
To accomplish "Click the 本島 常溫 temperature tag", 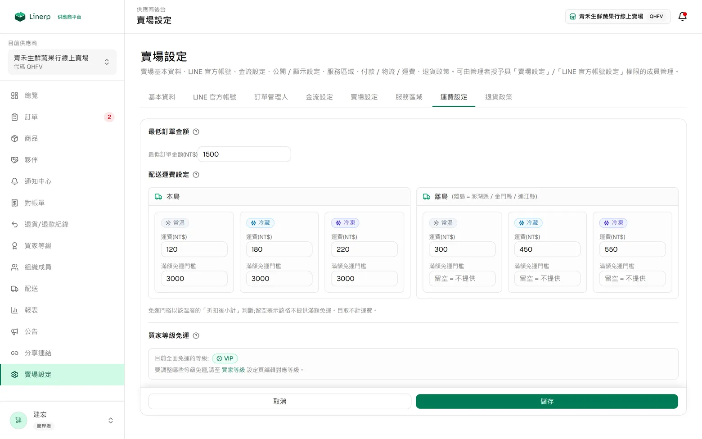I will point(175,223).
